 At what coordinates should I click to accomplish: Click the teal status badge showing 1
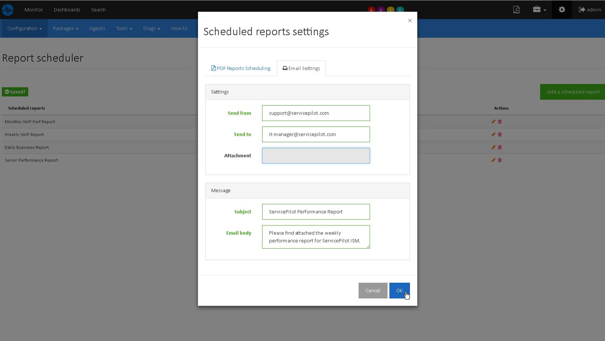click(x=400, y=10)
